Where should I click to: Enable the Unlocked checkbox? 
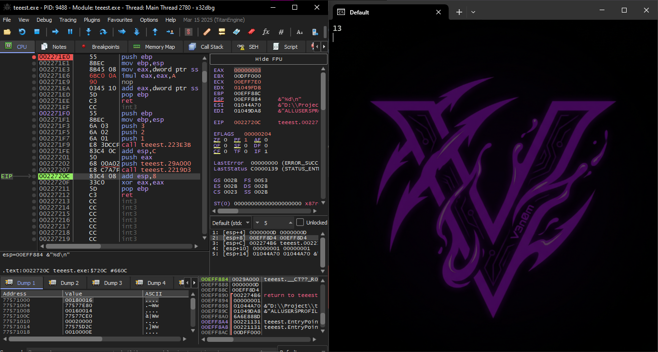point(300,223)
